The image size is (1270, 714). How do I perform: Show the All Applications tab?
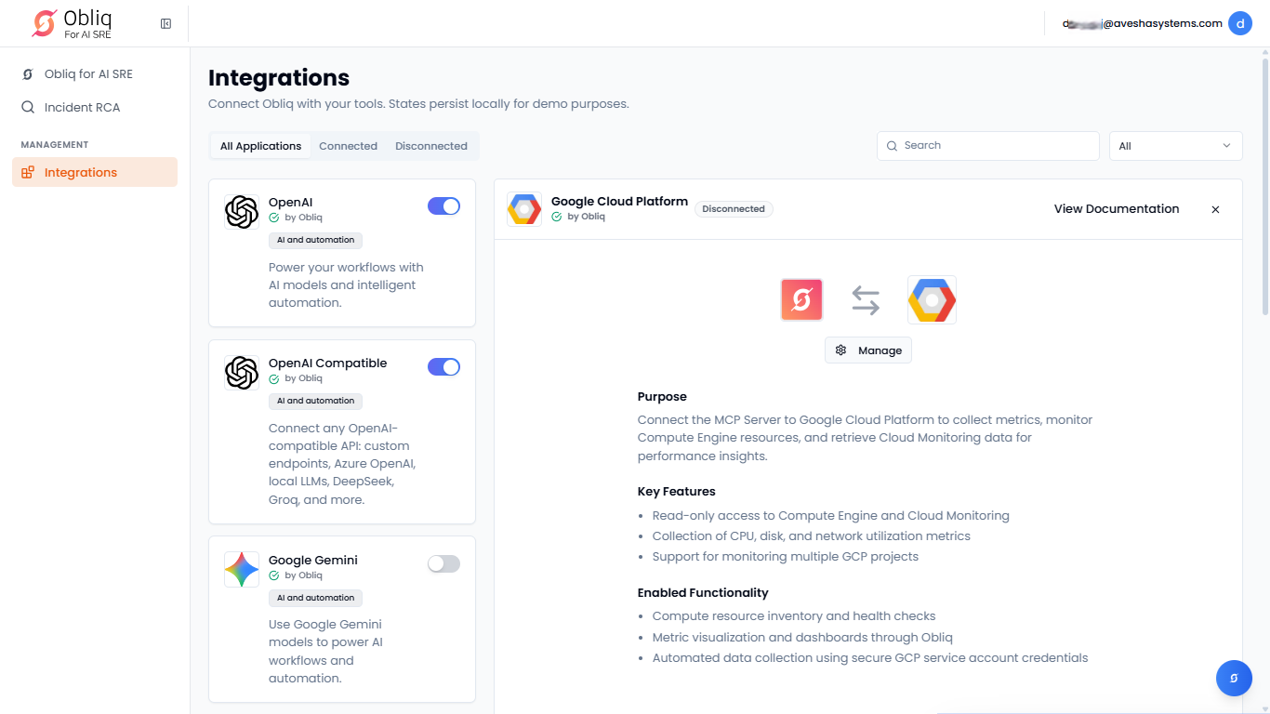[x=260, y=146]
